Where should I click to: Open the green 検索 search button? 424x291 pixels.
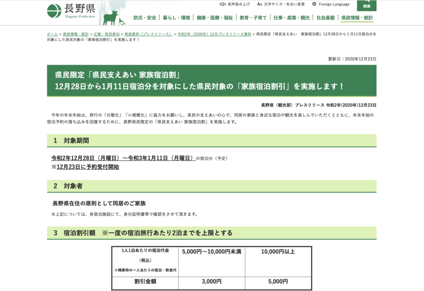[366, 5]
